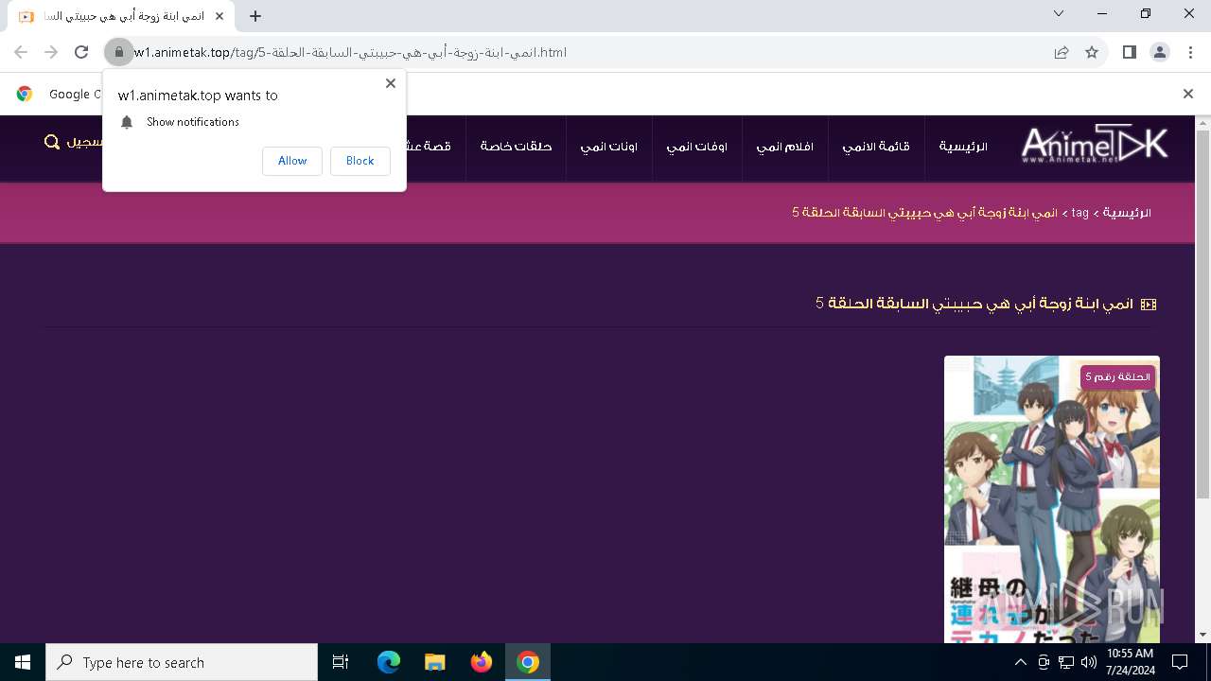Open الرئيسية in the navigation menu

pos(963,147)
